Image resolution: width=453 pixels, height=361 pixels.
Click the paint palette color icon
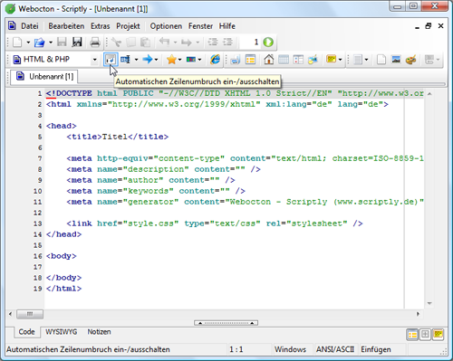click(410, 60)
